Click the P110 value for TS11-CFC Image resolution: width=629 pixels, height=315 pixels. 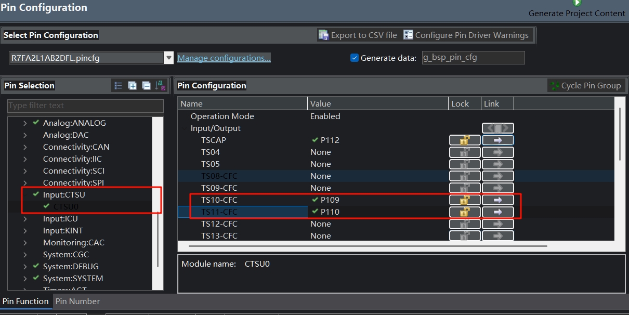[x=330, y=212]
